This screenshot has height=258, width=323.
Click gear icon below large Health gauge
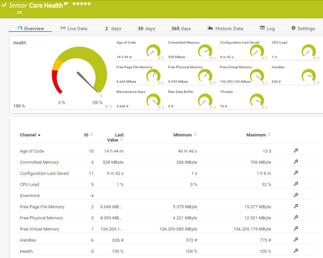106,107
